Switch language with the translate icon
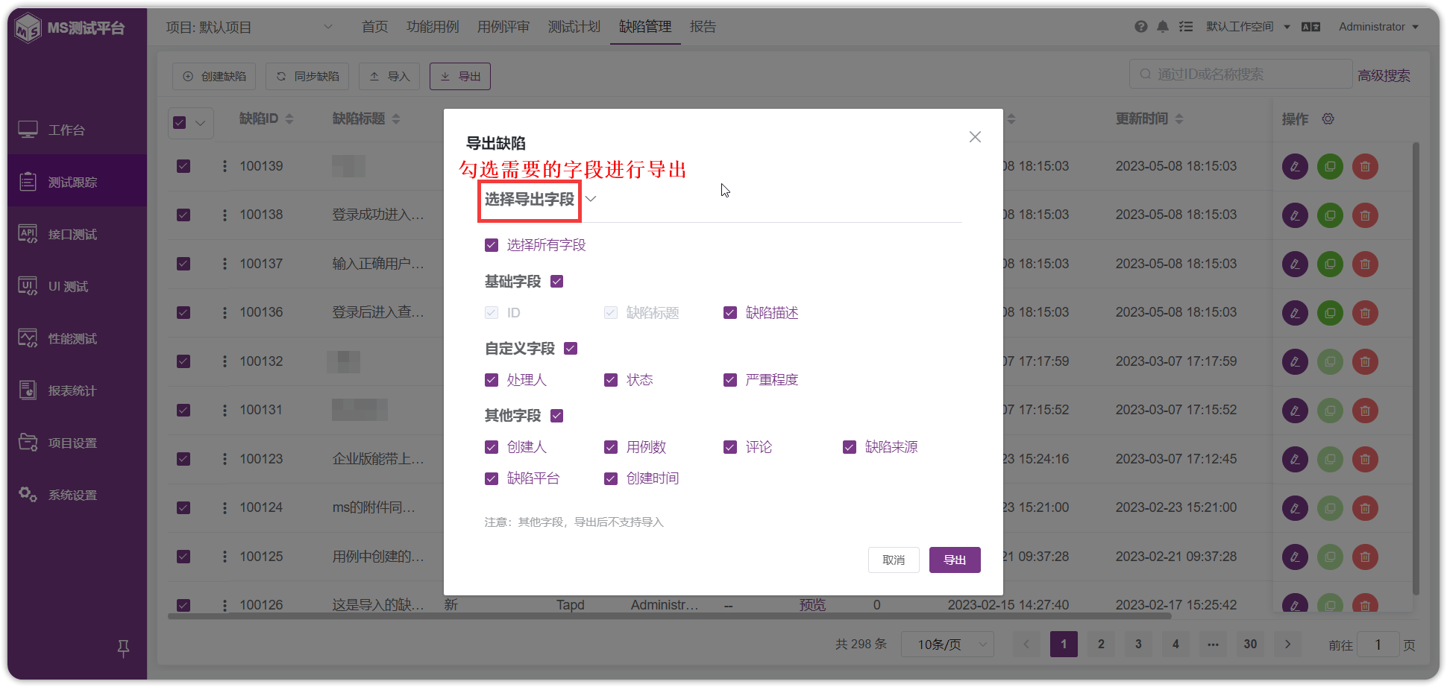The image size is (1447, 687). click(1311, 27)
